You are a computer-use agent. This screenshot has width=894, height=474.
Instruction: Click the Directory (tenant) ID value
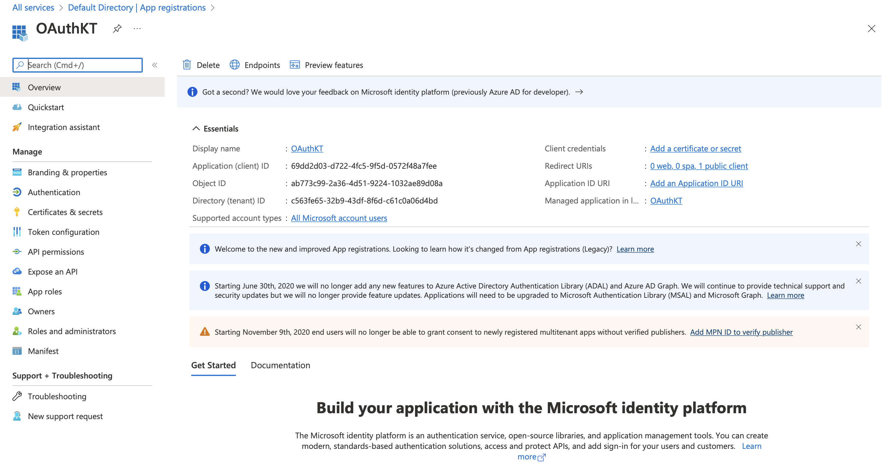click(364, 201)
